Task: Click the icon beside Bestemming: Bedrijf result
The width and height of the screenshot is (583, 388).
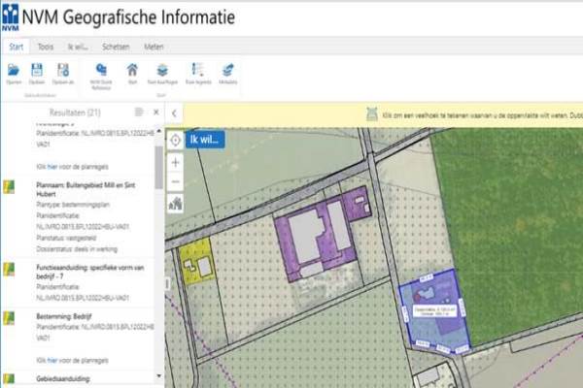Action: (9, 318)
